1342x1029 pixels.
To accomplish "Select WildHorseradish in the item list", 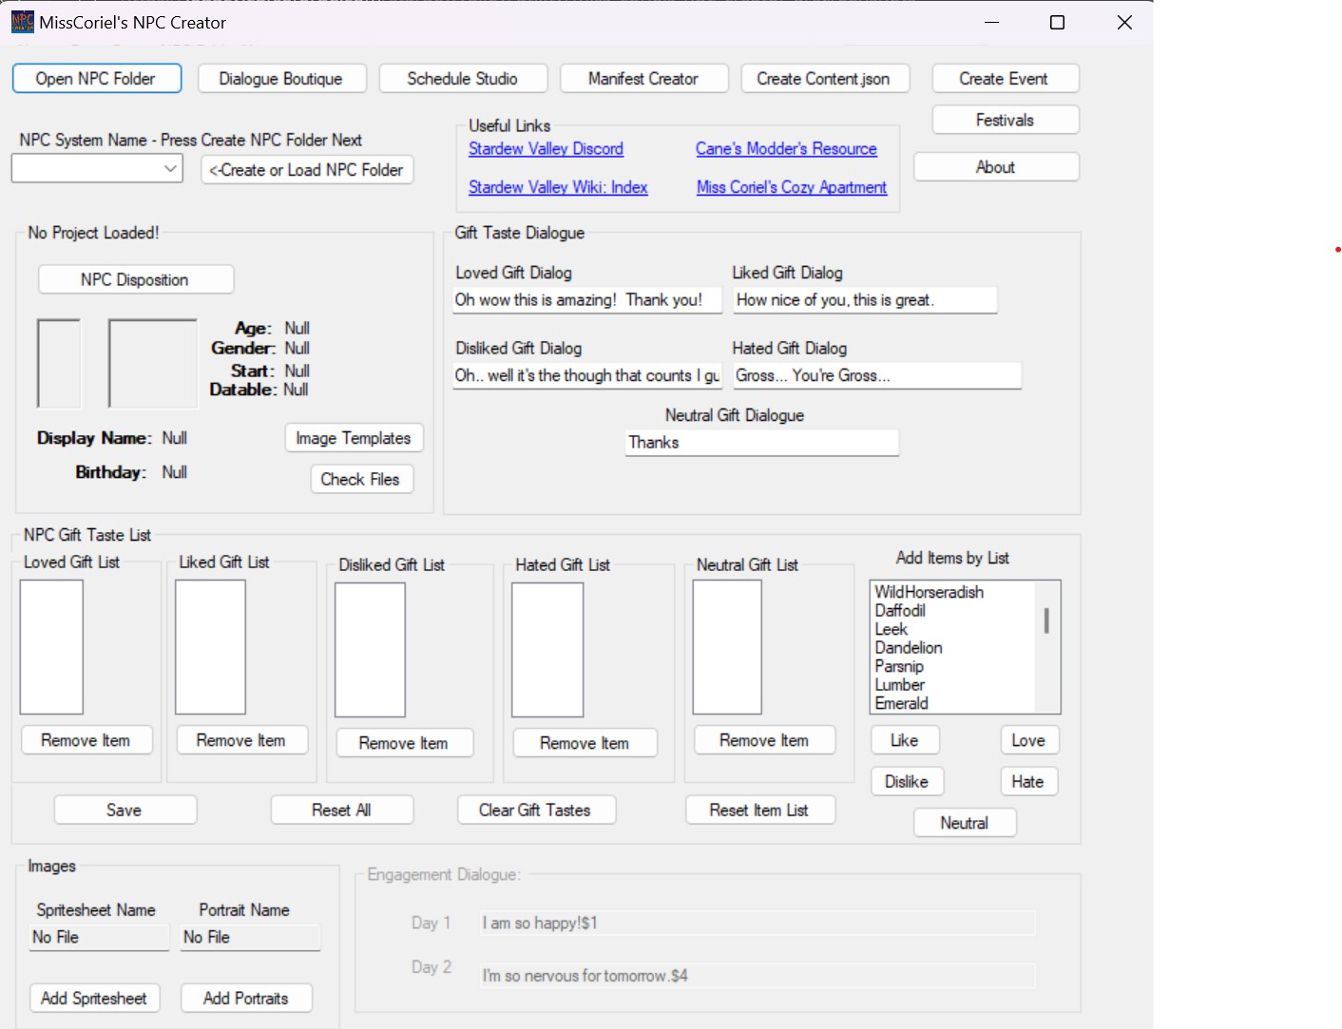I will (930, 592).
